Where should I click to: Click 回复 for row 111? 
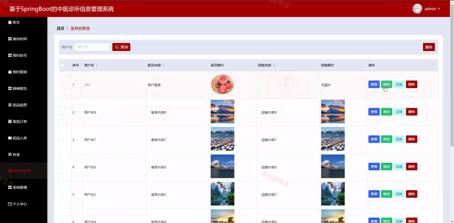[399, 84]
